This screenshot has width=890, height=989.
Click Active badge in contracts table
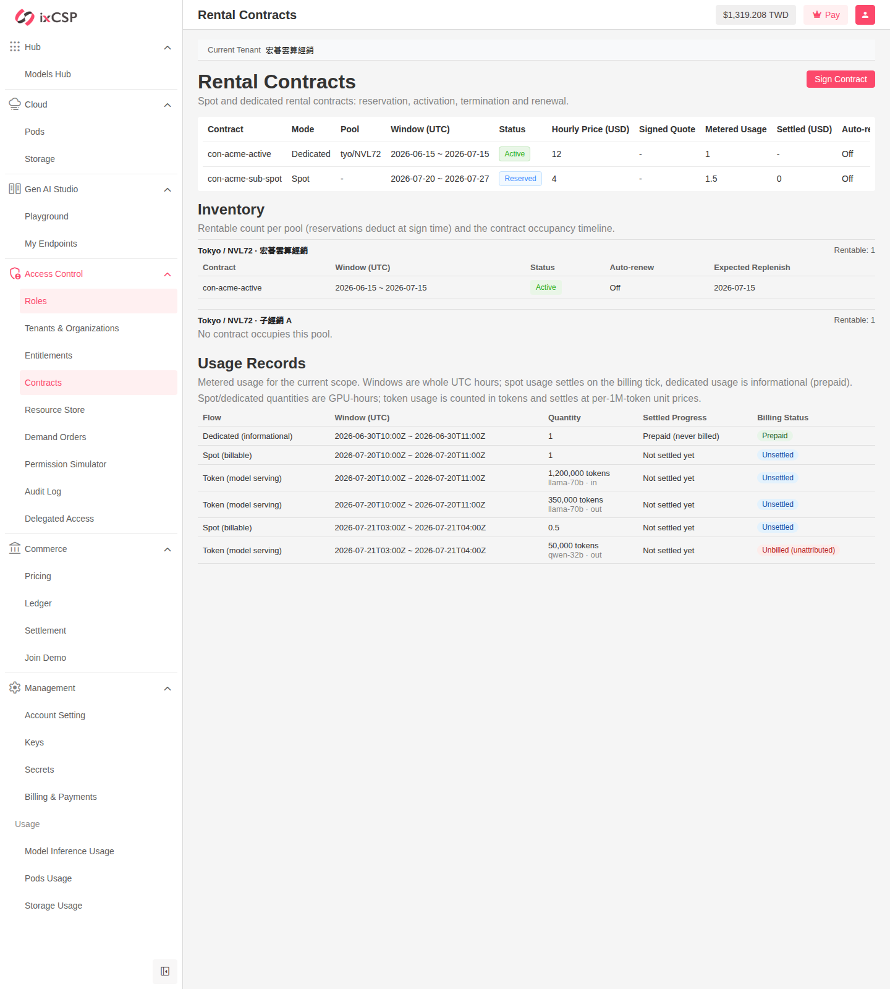pyautogui.click(x=514, y=154)
